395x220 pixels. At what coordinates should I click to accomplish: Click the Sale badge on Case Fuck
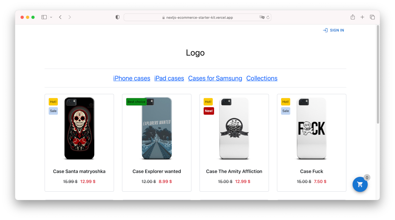pyautogui.click(x=286, y=111)
